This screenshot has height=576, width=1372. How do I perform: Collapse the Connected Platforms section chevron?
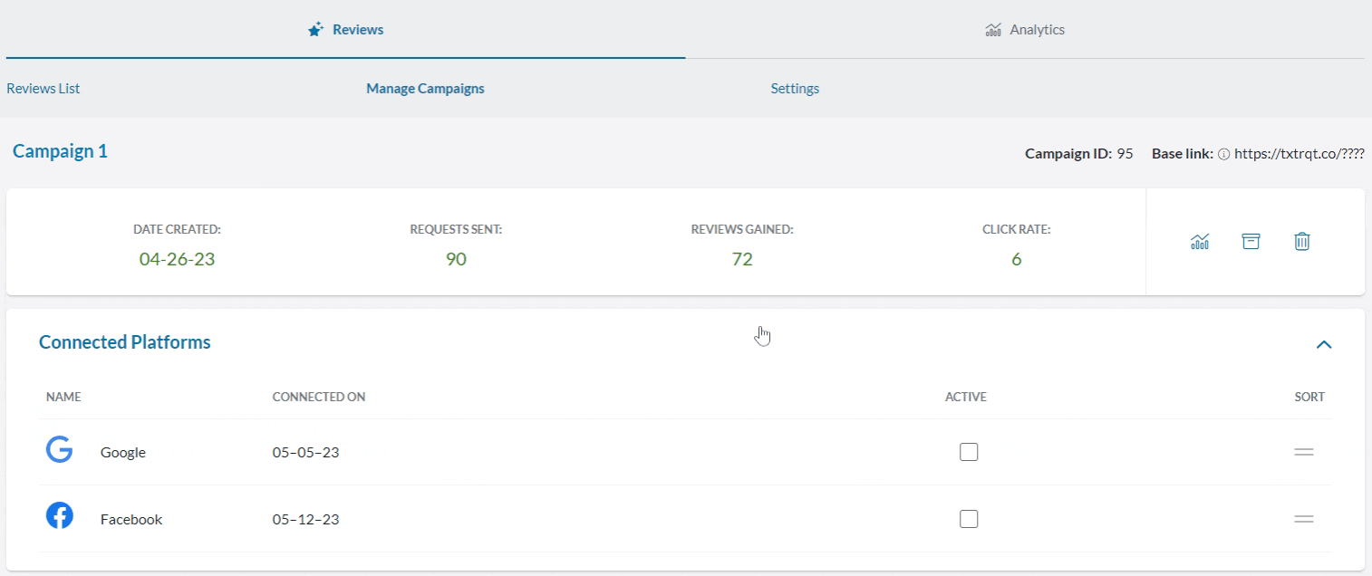click(x=1324, y=344)
